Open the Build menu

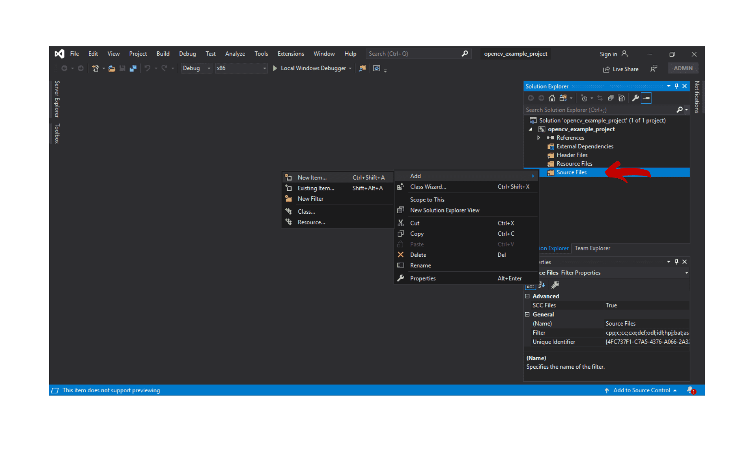point(163,54)
